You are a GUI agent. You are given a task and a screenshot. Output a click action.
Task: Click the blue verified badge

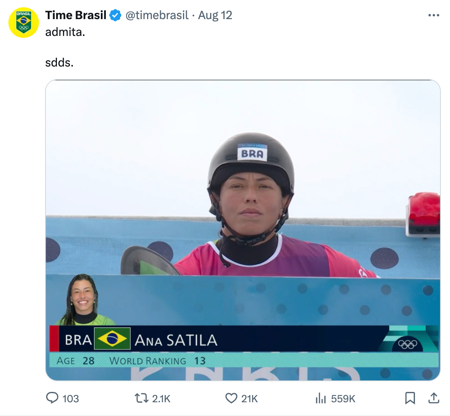pos(115,15)
